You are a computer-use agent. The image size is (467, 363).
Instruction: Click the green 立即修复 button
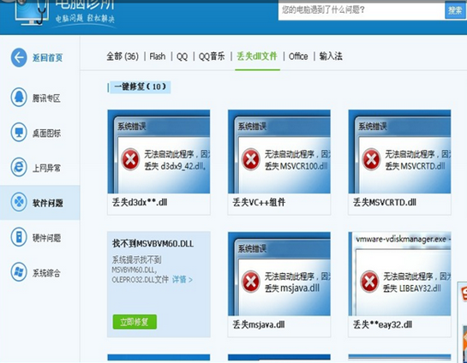135,322
